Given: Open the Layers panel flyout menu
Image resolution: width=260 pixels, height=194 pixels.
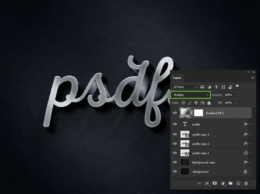Looking at the screenshot, I should point(253,78).
